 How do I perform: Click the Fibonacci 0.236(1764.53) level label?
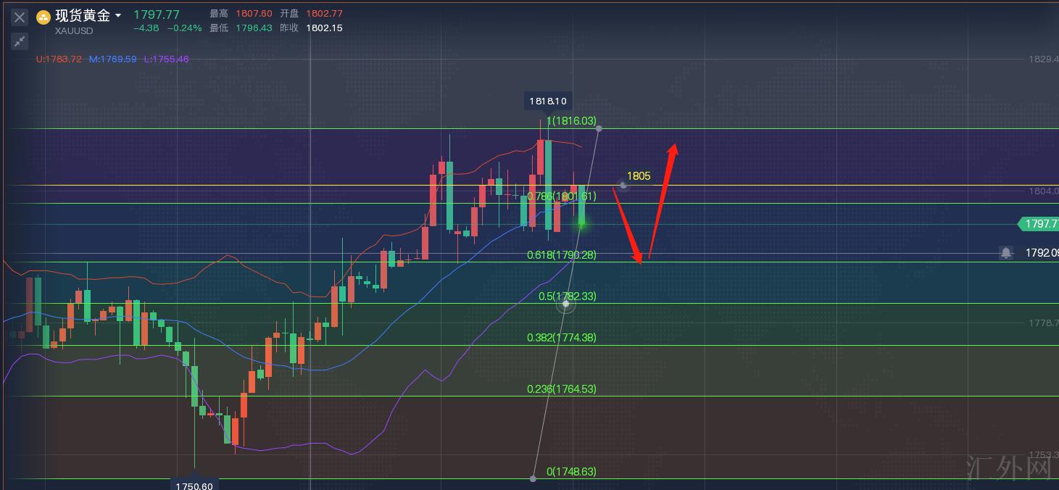click(x=562, y=389)
